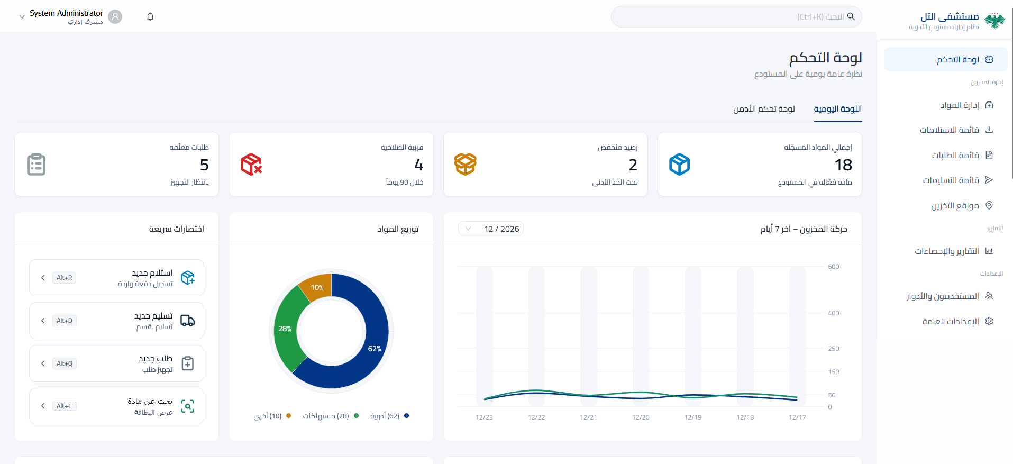Click the package-plus icon beside استلام جديد
1013x464 pixels.
pyautogui.click(x=188, y=278)
